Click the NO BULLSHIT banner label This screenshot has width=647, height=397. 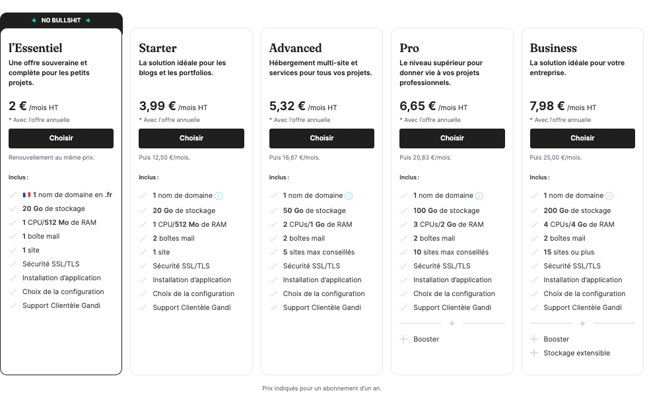[61, 20]
